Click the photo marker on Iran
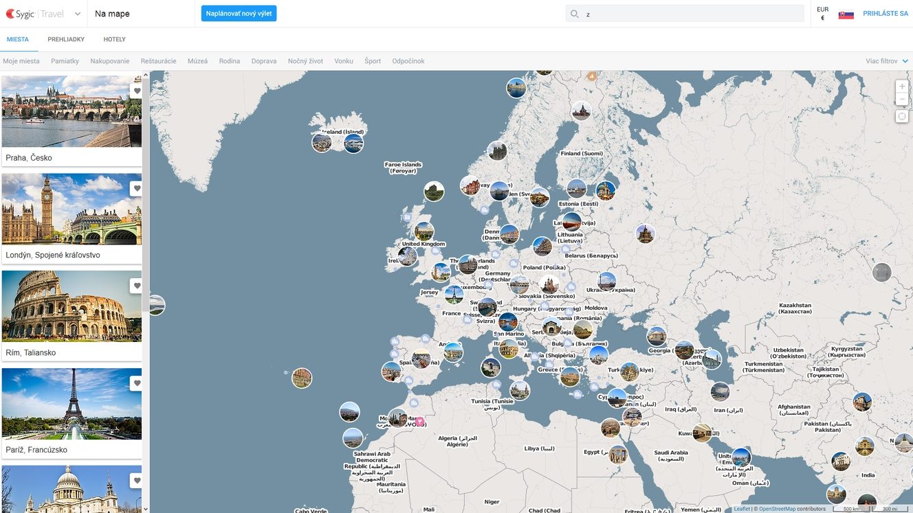 [720, 392]
